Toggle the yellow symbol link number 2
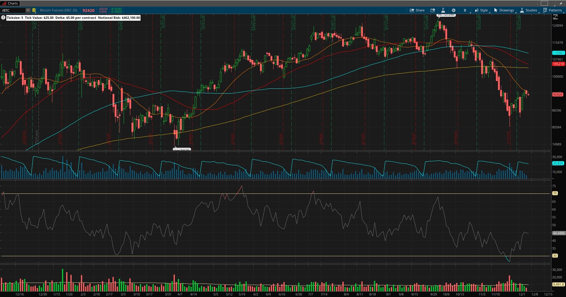 [x=34, y=10]
